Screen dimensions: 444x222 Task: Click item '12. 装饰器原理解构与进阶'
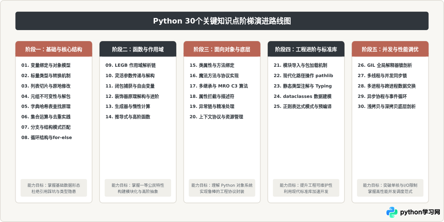132,96
